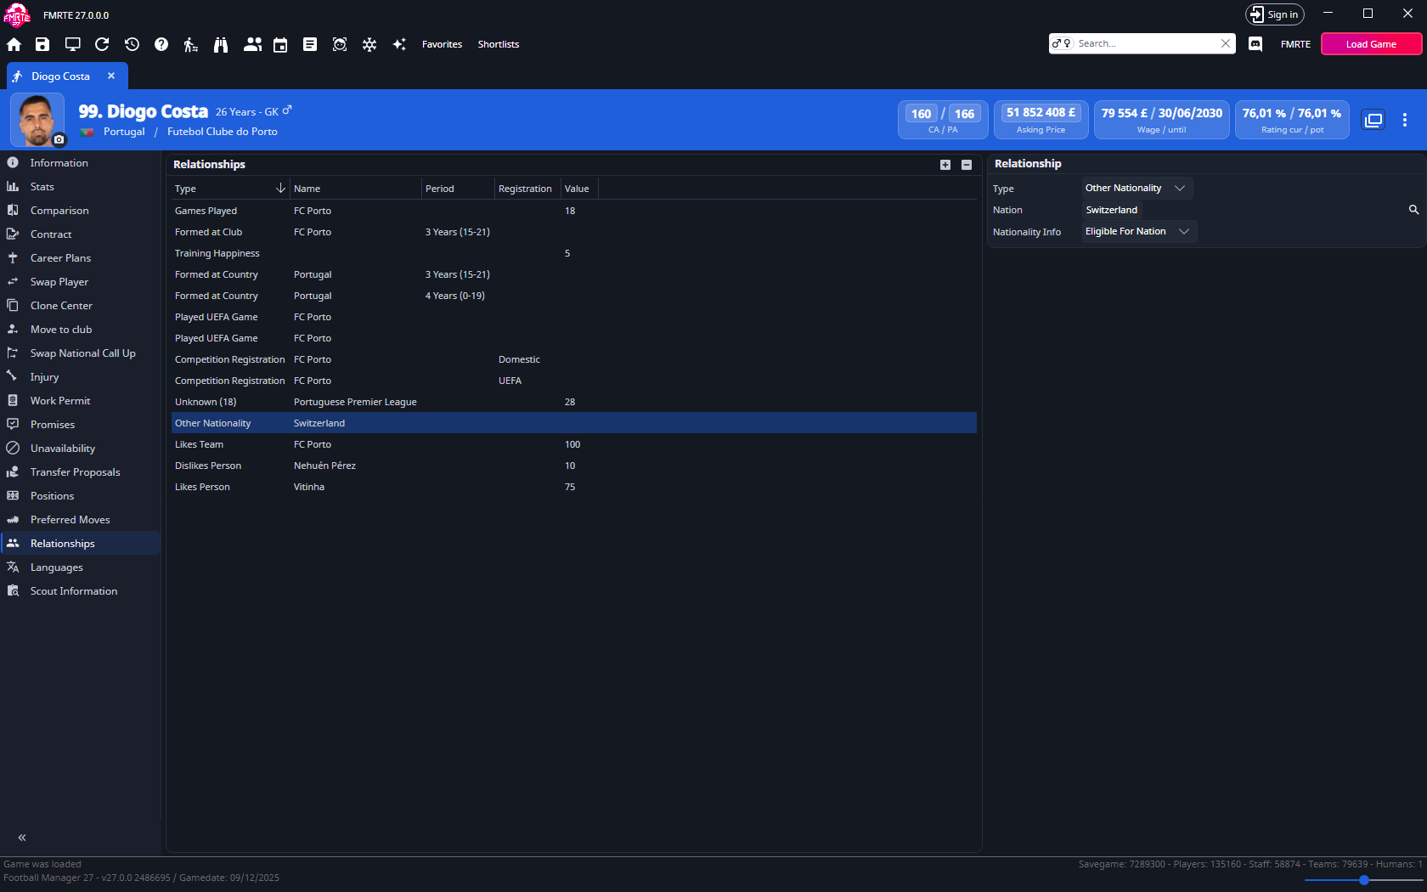The width and height of the screenshot is (1427, 892).
Task: Open Nationality Info dropdown Eligible For Nation
Action: tap(1139, 231)
